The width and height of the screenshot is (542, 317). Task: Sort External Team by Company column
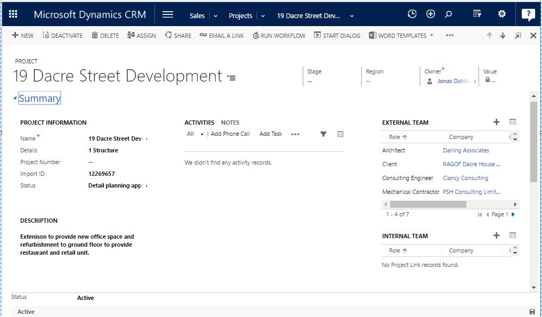(461, 137)
